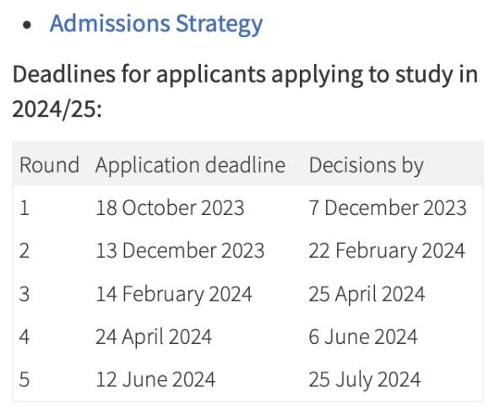This screenshot has height=419, width=500.
Task: Open the Admissions Strategy link
Action: tap(156, 24)
